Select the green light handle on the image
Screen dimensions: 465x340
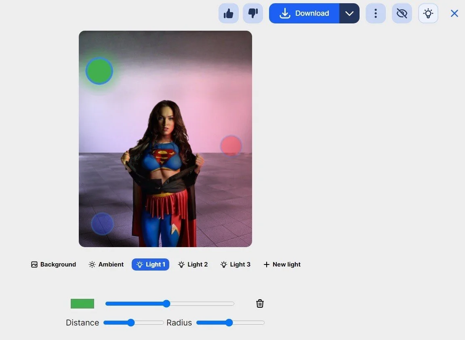(x=99, y=71)
